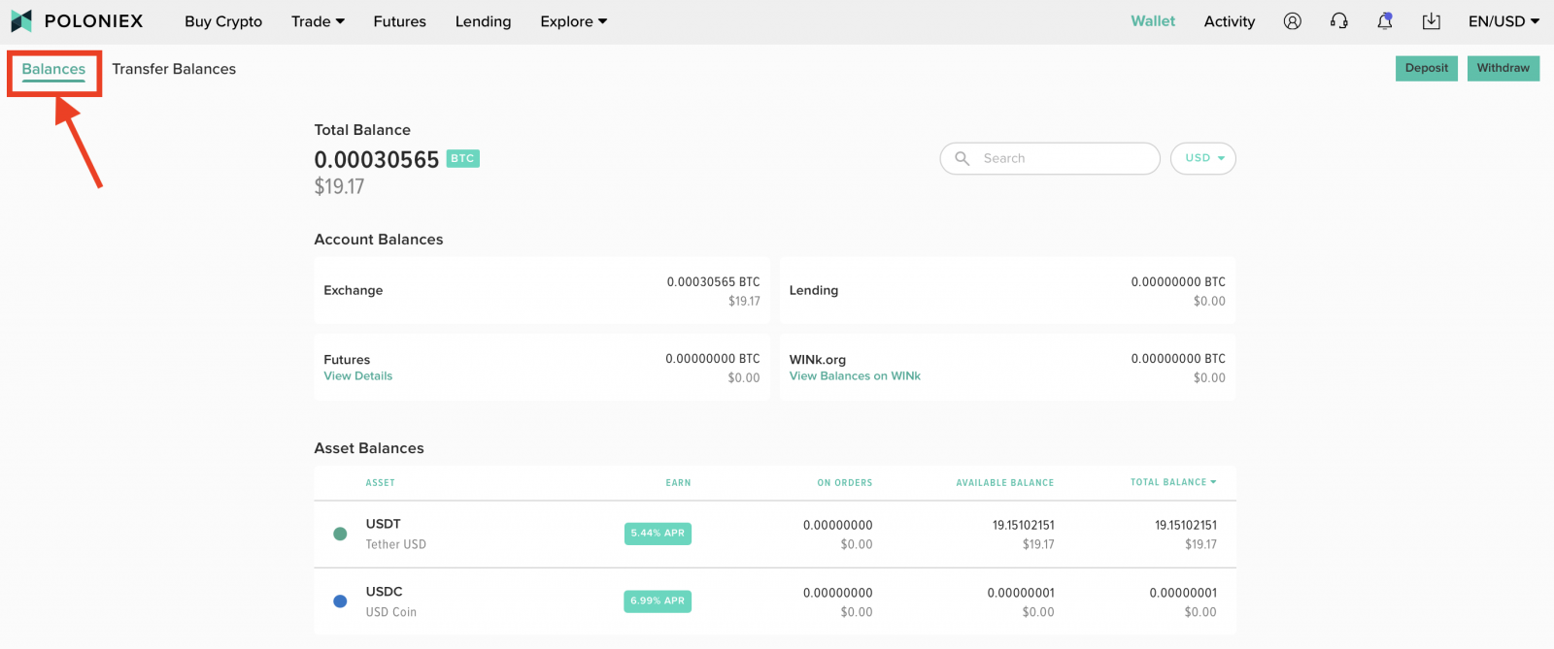Open the USD currency selector dropdown
Viewport: 1554px width, 649px height.
coord(1203,158)
